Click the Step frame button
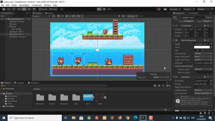This screenshot has width=215, height=121. point(109,9)
